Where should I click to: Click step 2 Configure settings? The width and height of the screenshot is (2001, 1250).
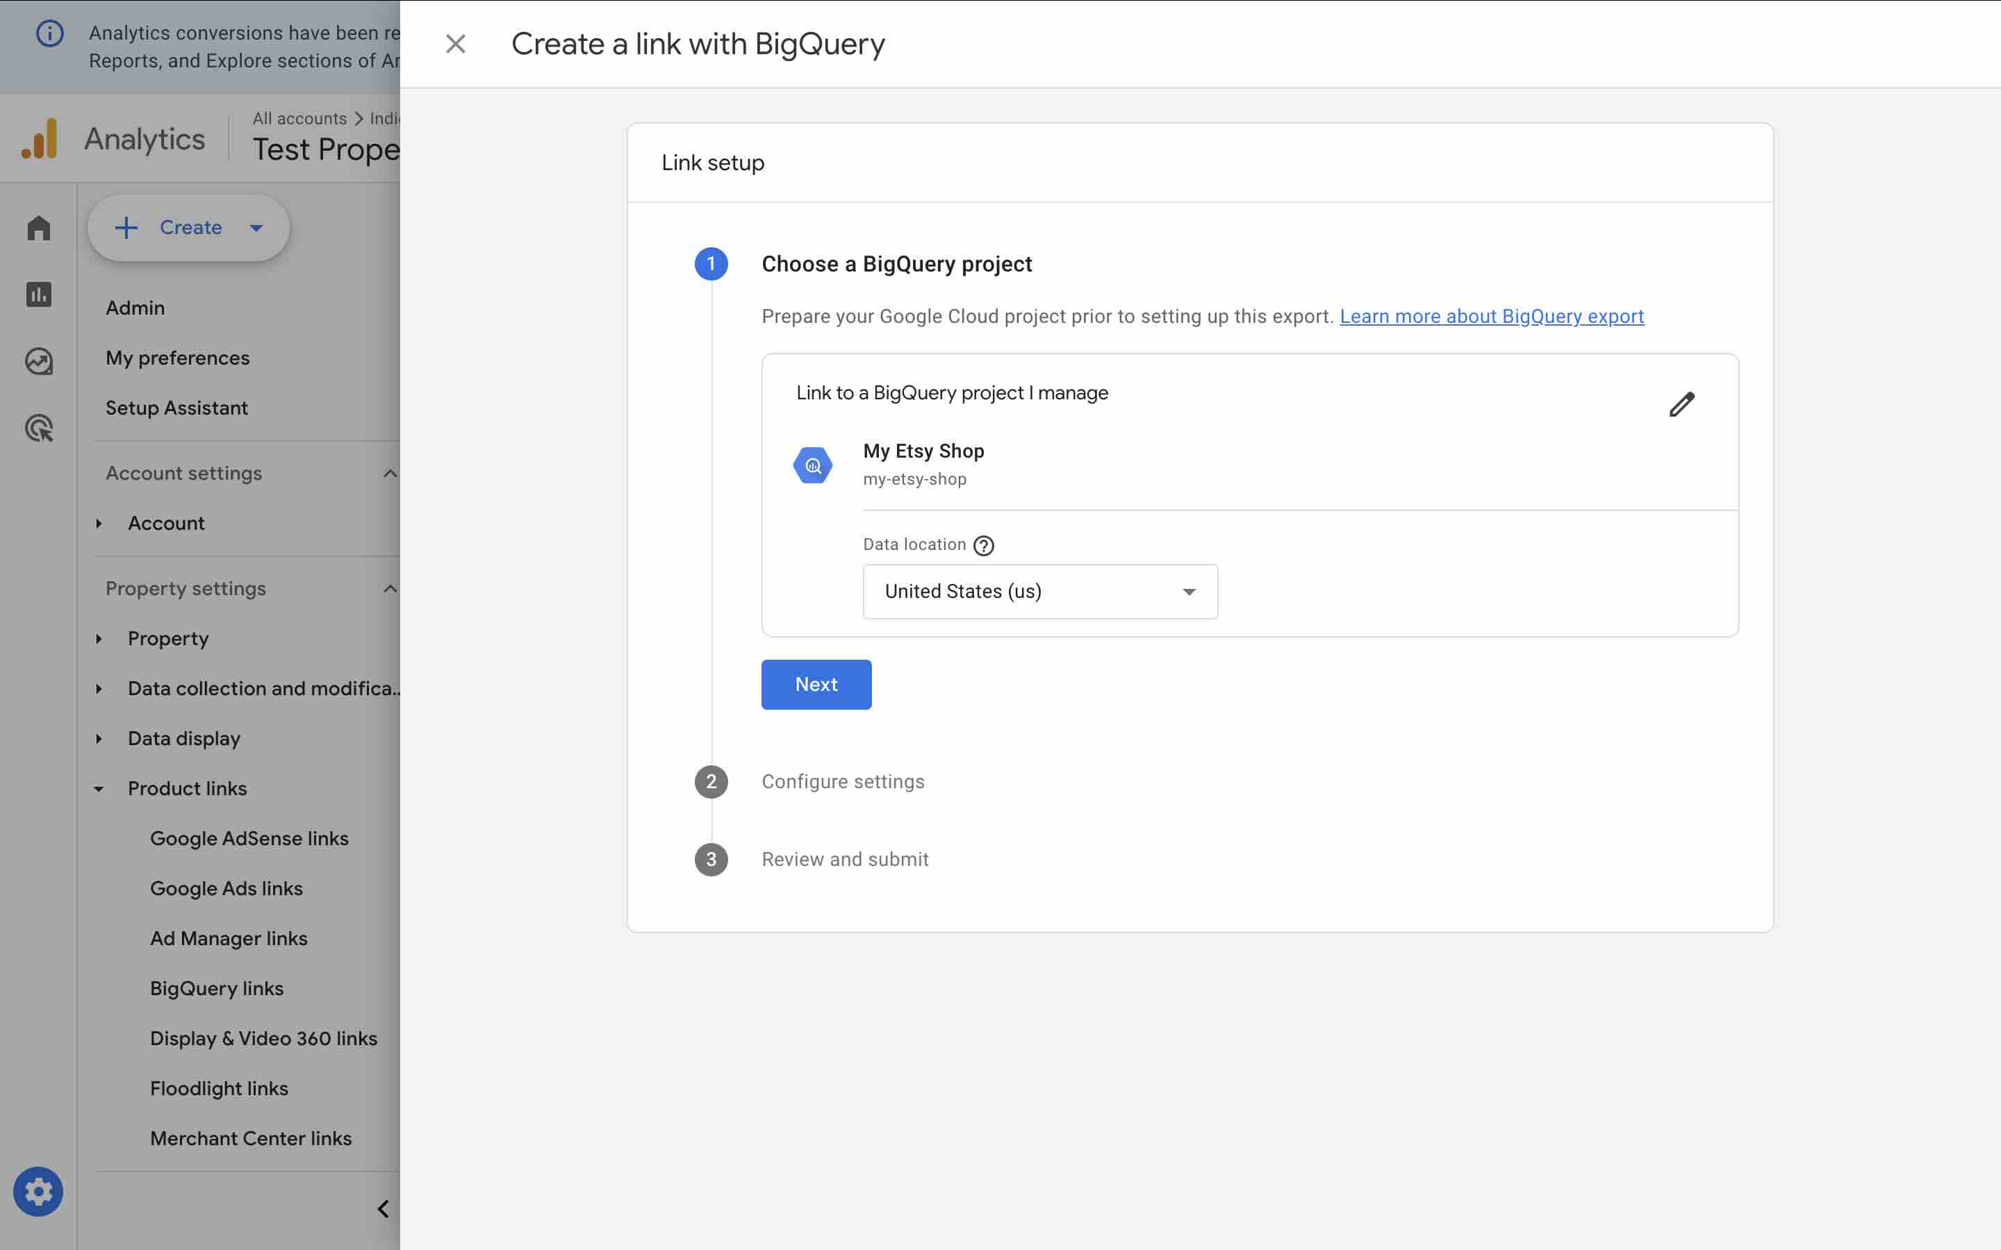click(843, 781)
